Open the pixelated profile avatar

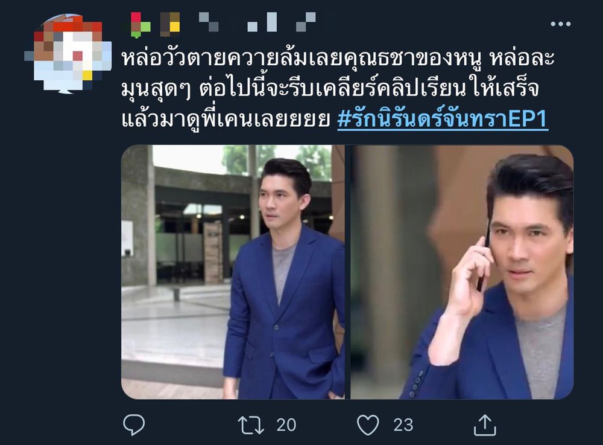[68, 54]
